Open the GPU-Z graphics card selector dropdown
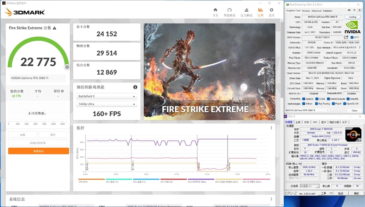This screenshot has height=207, width=365. [307, 110]
